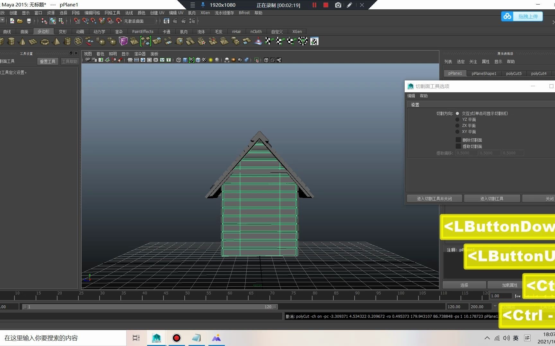Screen dimensions: 555x346
Task: Click the IPR render icon
Action: click(184, 21)
